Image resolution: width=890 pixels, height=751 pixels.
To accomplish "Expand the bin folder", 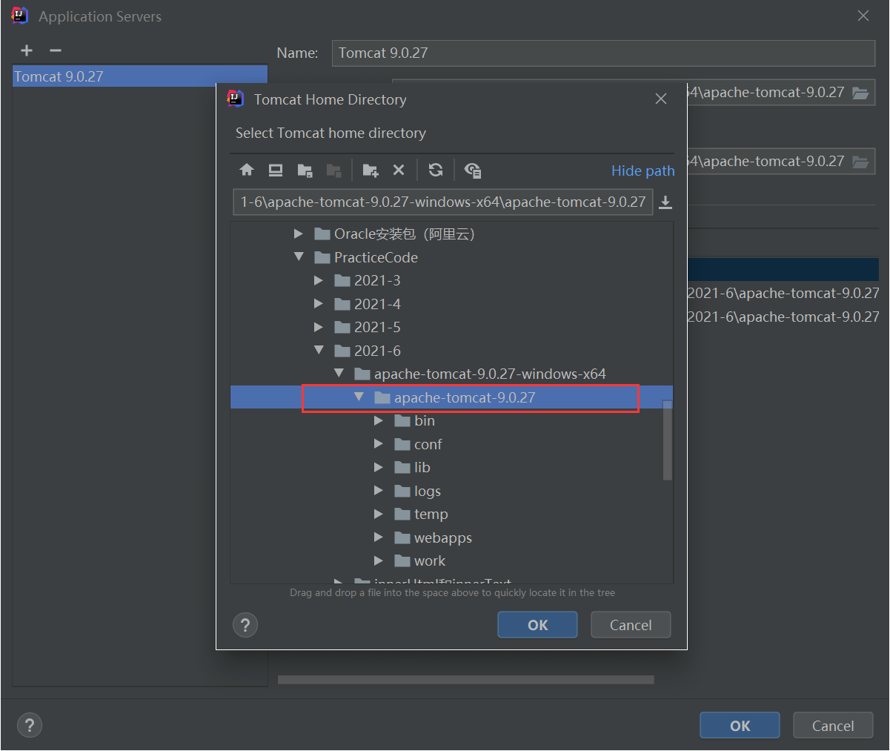I will [x=379, y=420].
